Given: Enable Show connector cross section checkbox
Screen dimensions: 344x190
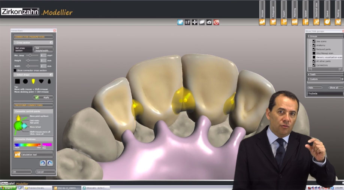Looking at the screenshot, I should [x=15, y=70].
